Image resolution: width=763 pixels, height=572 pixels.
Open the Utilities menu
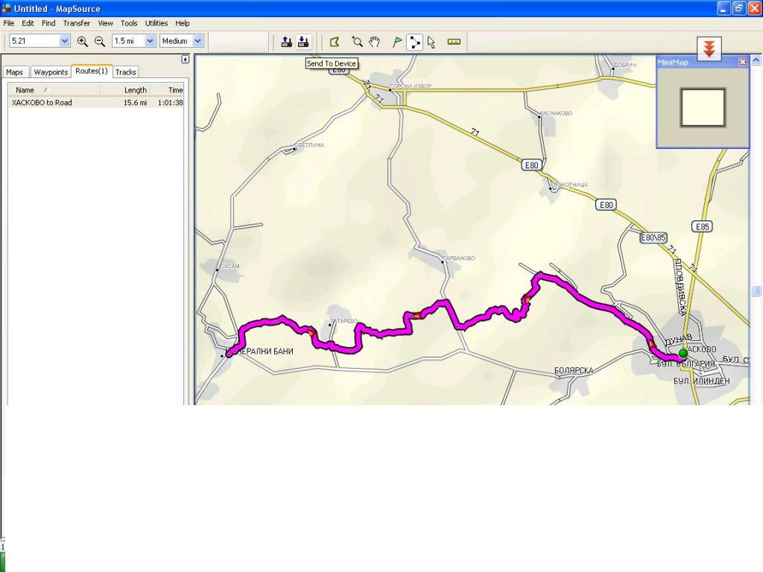[156, 23]
